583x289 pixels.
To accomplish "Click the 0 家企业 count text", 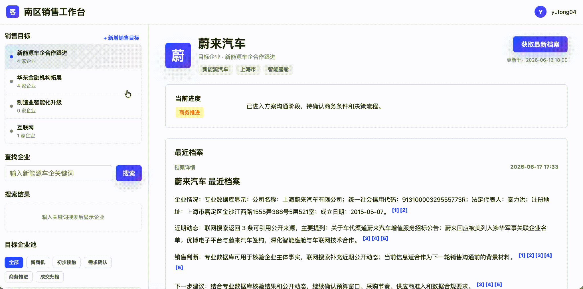I will pyautogui.click(x=27, y=111).
